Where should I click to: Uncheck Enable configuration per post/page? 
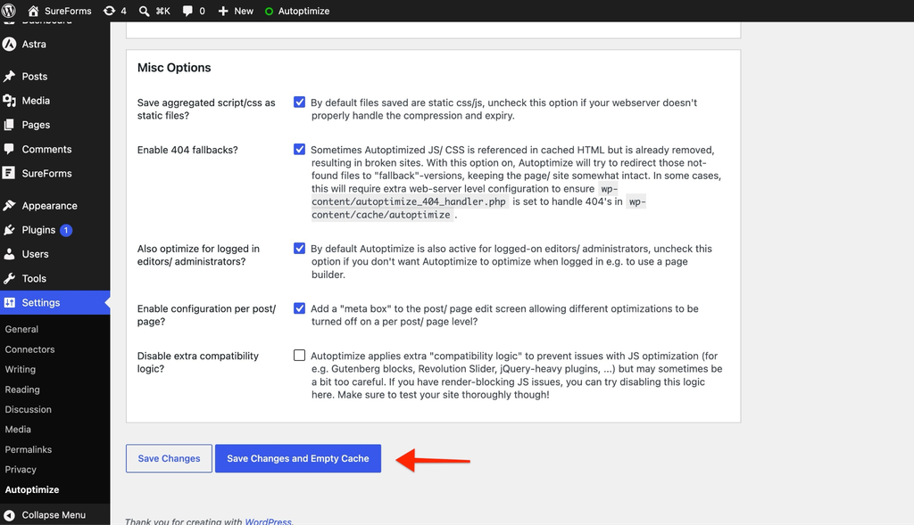pyautogui.click(x=299, y=308)
